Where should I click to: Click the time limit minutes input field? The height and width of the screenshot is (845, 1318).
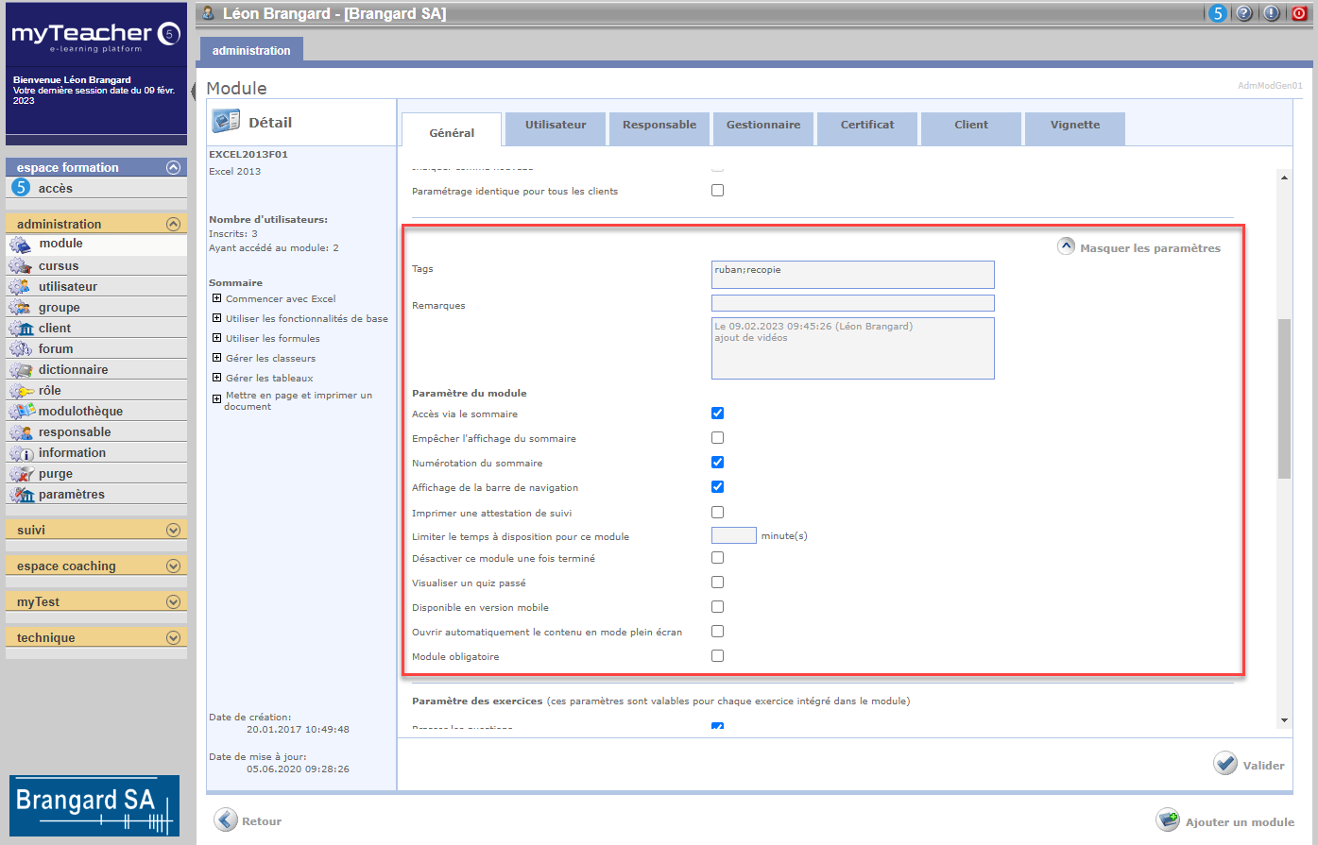point(733,536)
